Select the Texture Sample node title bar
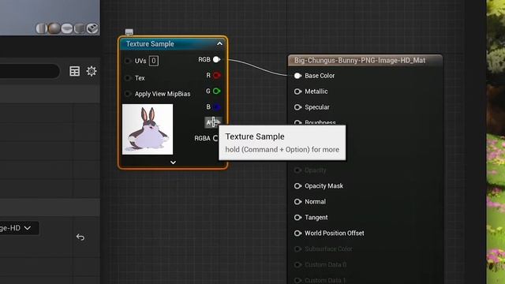Image resolution: width=505 pixels, height=284 pixels. tap(173, 44)
